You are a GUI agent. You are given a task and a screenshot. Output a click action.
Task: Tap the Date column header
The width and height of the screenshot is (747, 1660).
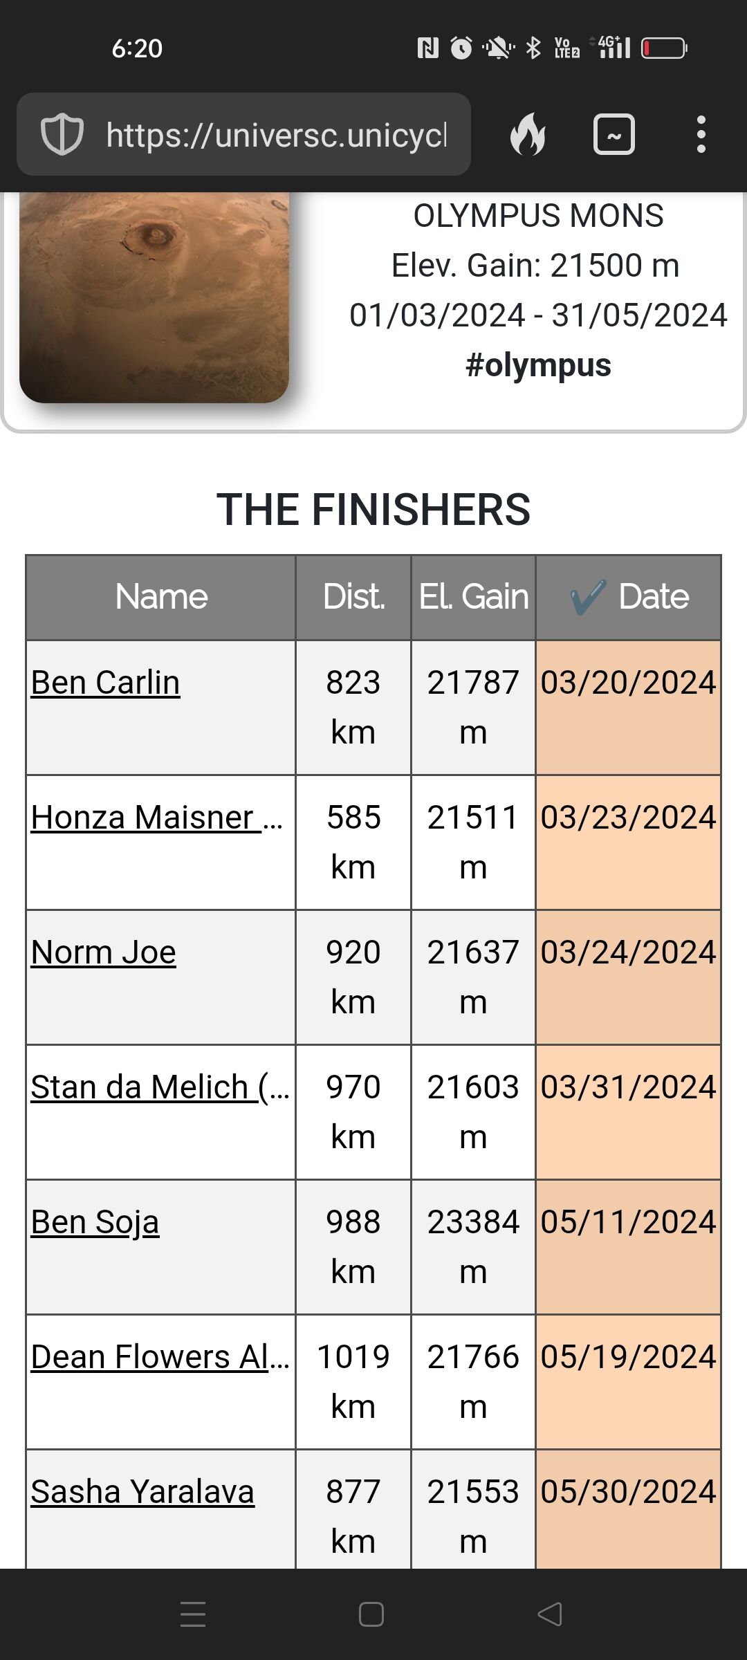pyautogui.click(x=629, y=597)
